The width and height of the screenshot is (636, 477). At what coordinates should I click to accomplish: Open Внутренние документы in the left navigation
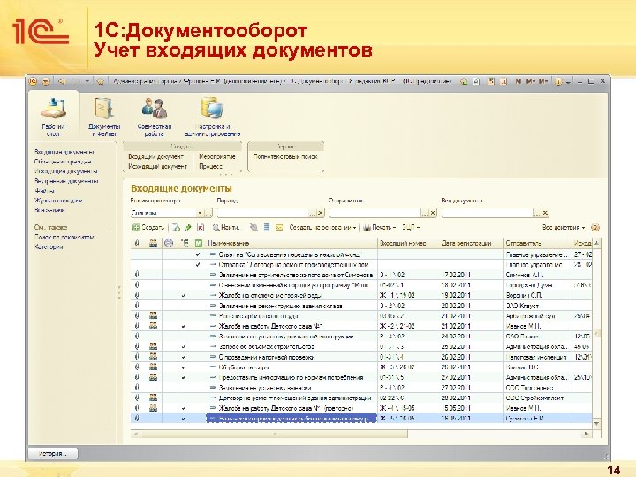66,181
